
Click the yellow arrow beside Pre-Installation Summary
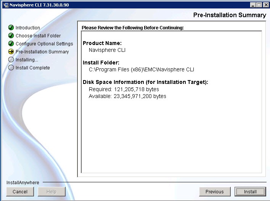tap(11, 51)
